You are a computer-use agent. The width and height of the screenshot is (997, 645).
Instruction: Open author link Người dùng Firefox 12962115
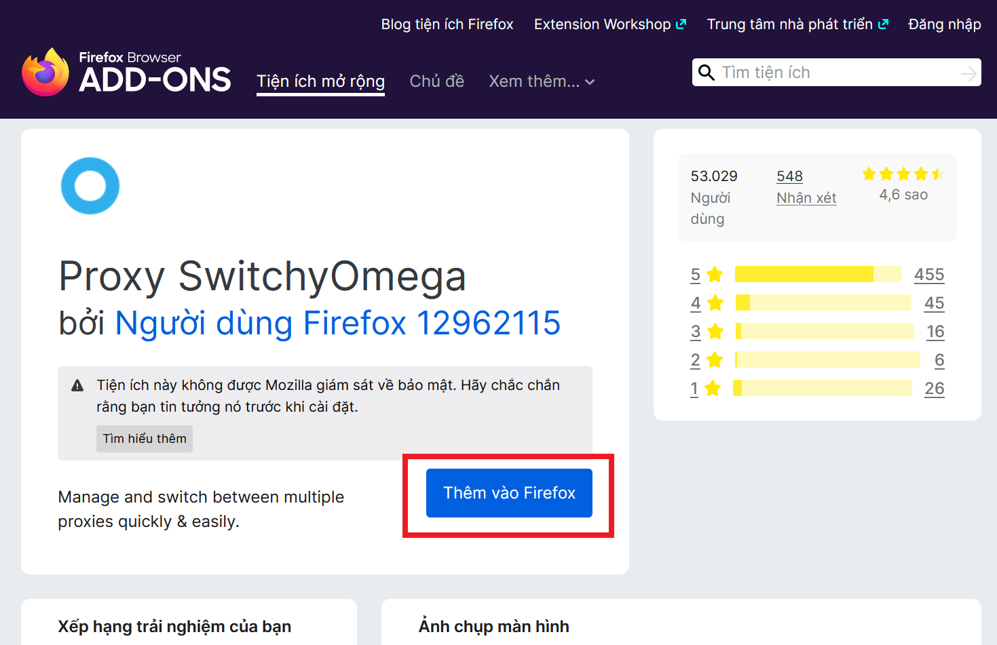[338, 323]
